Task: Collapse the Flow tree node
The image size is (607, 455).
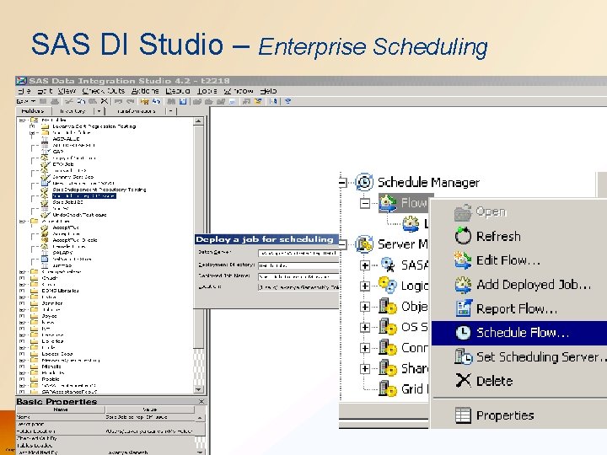Action: pyautogui.click(x=365, y=203)
